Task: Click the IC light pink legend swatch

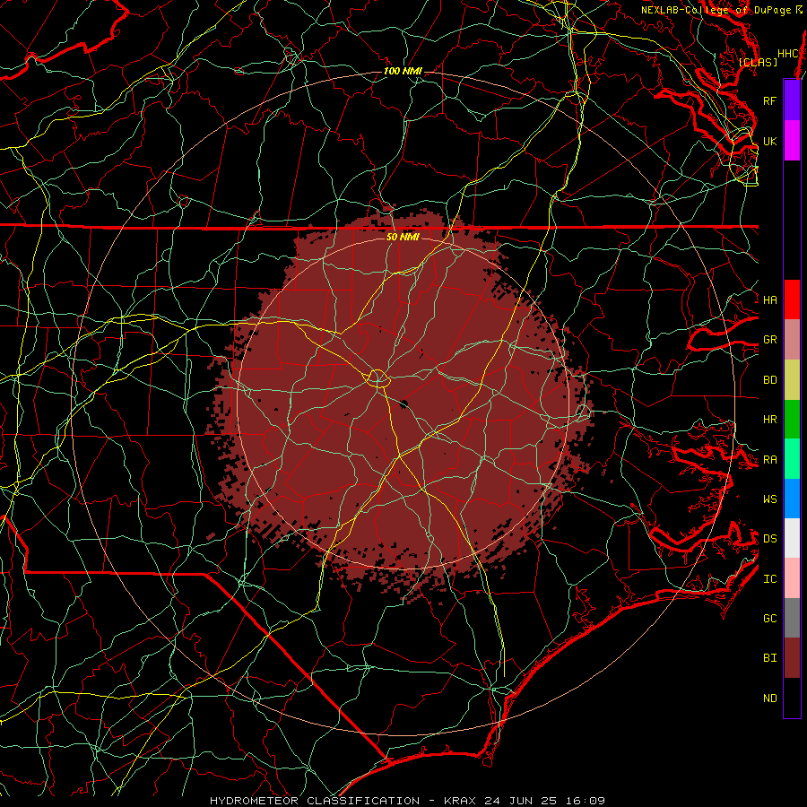Action: (x=792, y=578)
